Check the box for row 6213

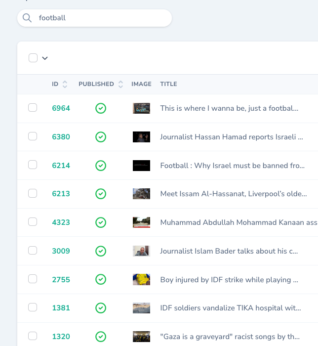[x=33, y=193]
